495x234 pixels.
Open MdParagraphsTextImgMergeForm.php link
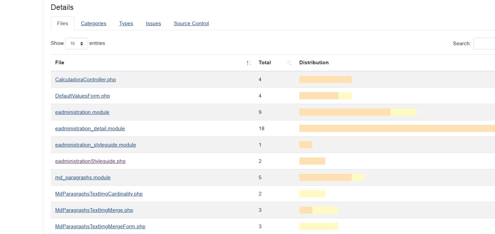coord(100,227)
